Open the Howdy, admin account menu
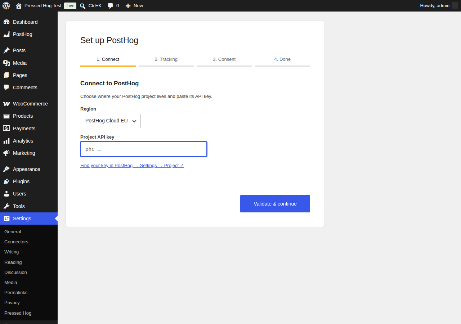This screenshot has width=461, height=324. [439, 6]
